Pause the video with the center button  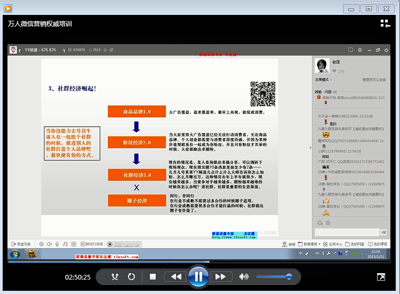coord(198,276)
